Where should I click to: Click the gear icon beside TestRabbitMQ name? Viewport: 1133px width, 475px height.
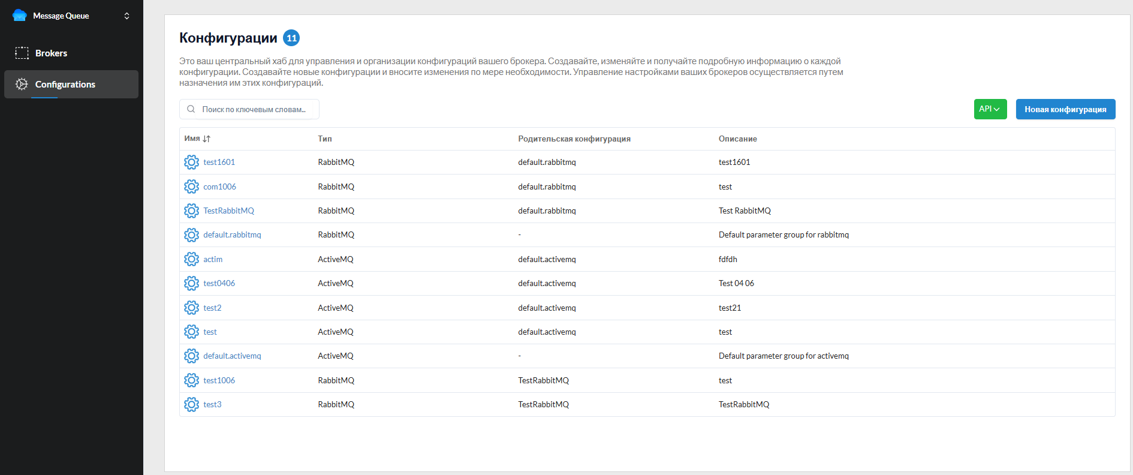coord(191,211)
